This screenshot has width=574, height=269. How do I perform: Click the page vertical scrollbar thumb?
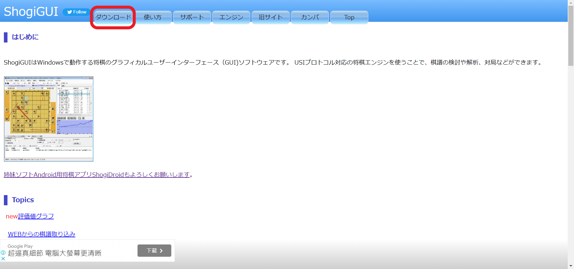pos(571,35)
